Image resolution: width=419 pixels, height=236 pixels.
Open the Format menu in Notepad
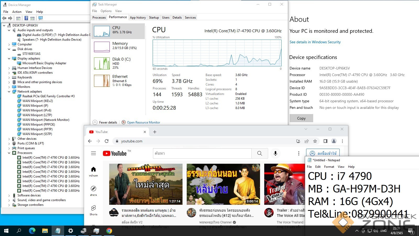tap(329, 167)
